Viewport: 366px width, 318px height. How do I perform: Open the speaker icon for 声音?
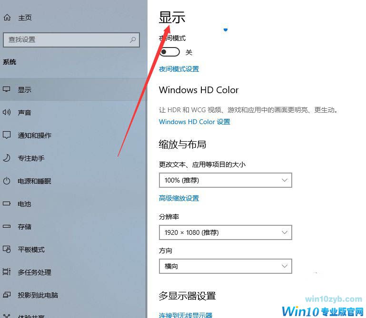pos(7,112)
